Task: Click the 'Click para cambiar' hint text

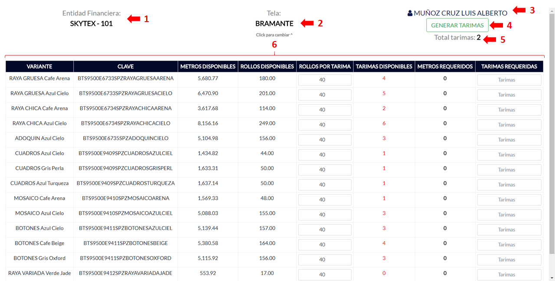Action: tap(274, 35)
